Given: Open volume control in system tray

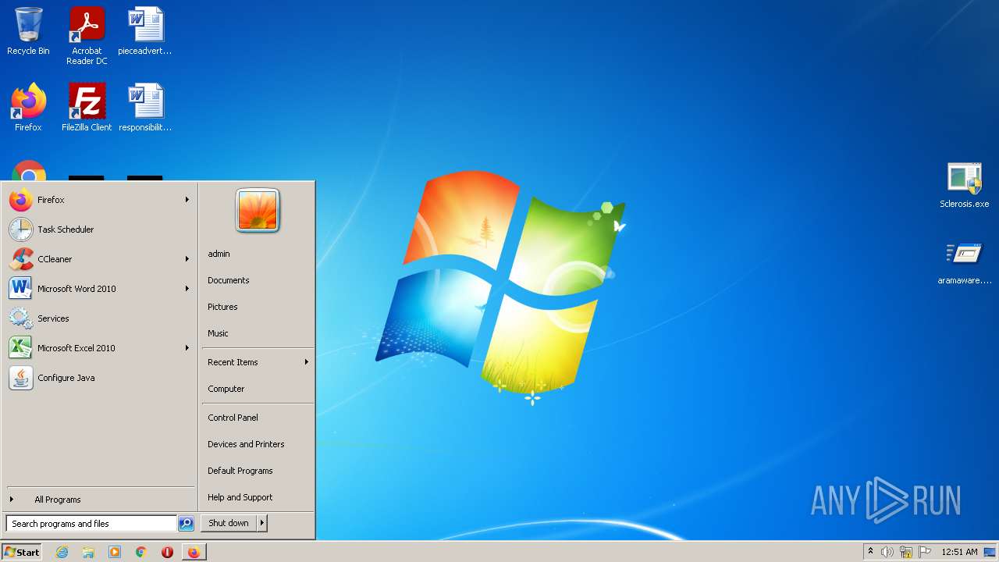Looking at the screenshot, I should click(x=887, y=552).
